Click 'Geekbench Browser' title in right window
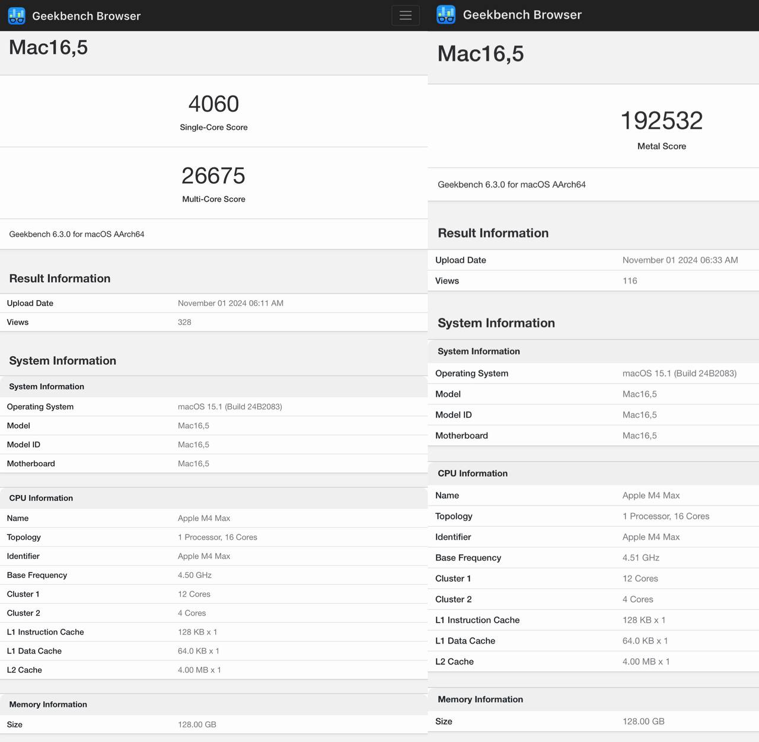Viewport: 759px width, 742px height. [522, 15]
